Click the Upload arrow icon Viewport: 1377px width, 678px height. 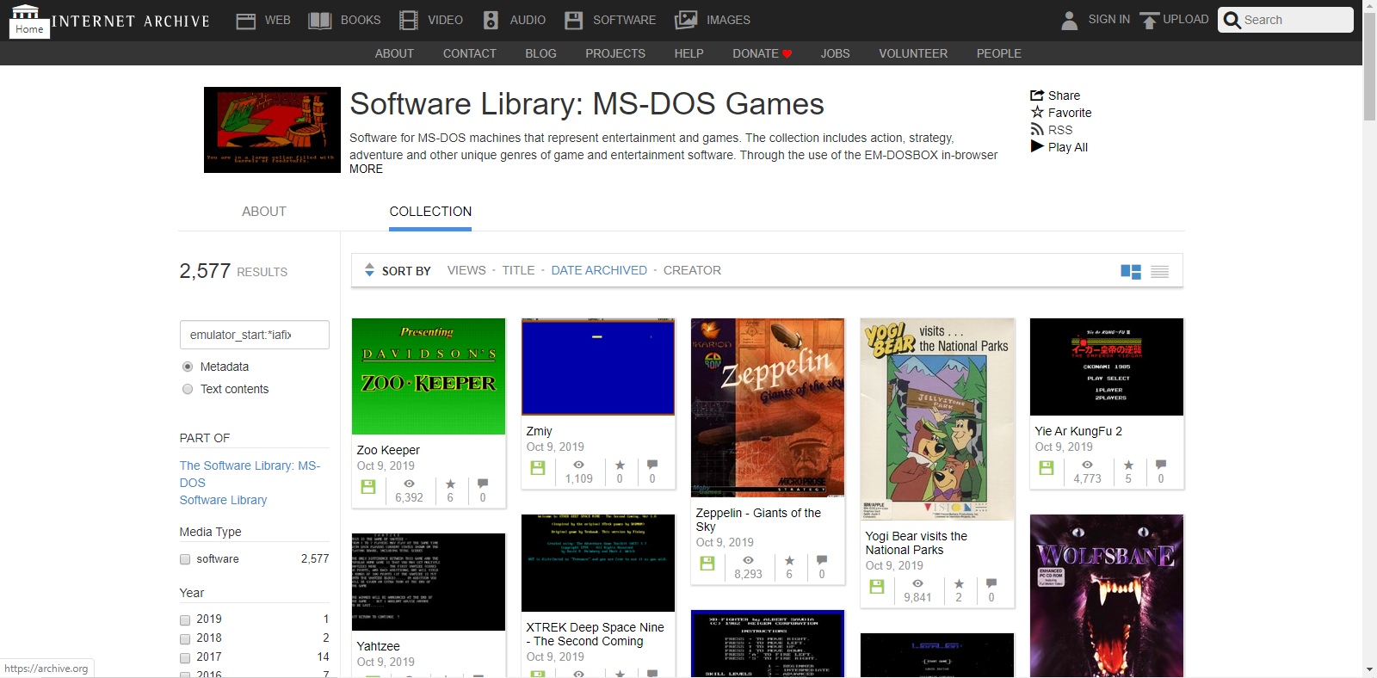pyautogui.click(x=1149, y=21)
